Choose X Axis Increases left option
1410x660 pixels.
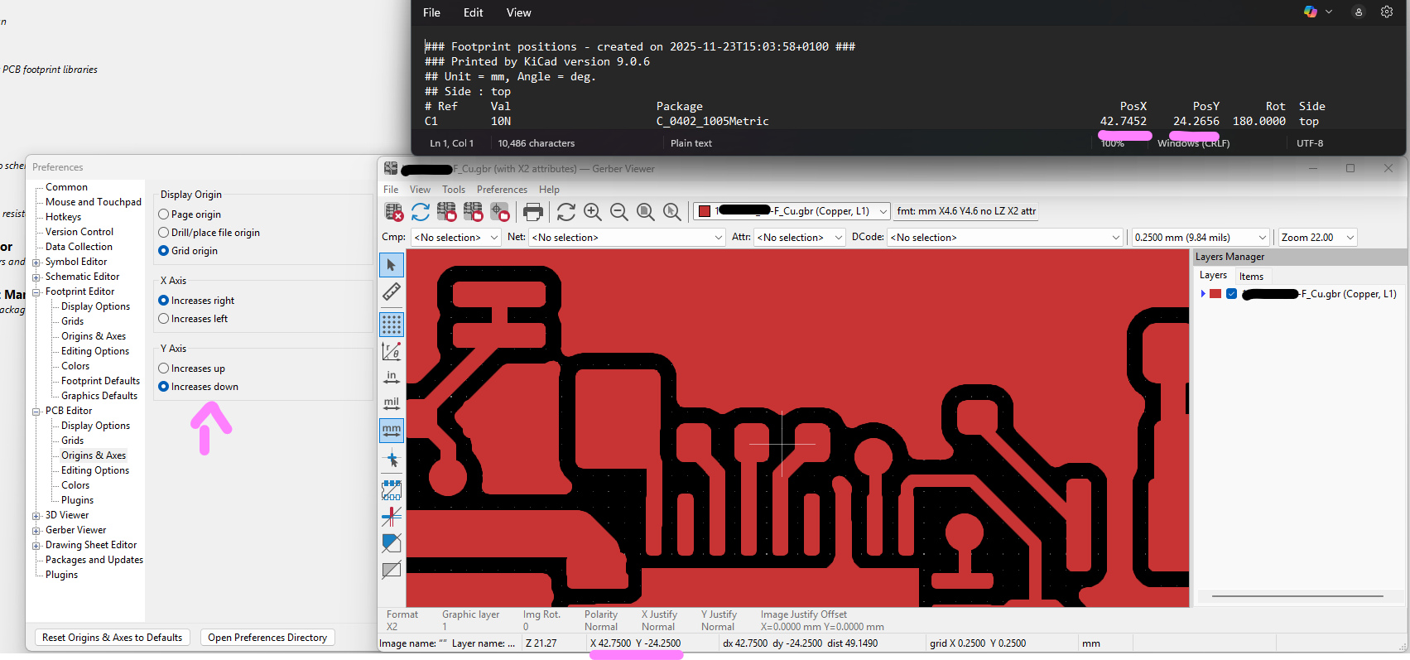click(164, 319)
